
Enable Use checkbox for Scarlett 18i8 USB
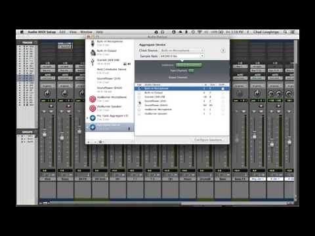click(139, 97)
